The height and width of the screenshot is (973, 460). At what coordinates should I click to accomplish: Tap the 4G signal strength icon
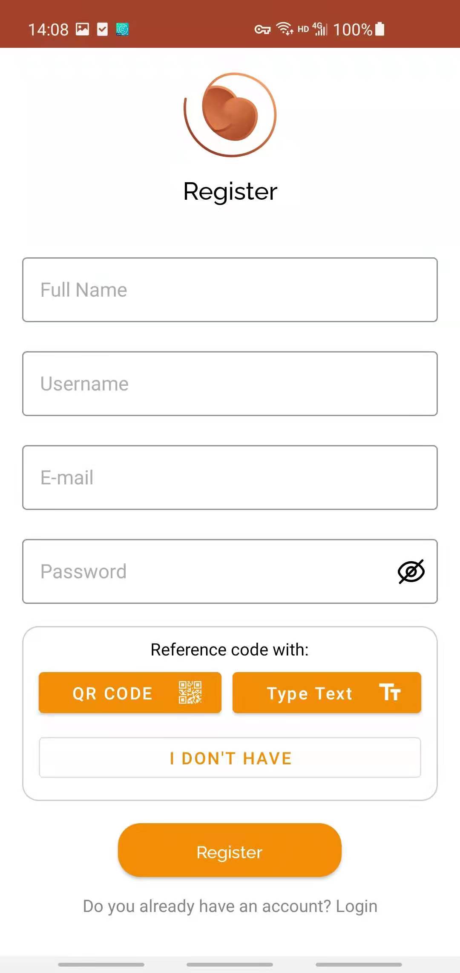coord(320,29)
